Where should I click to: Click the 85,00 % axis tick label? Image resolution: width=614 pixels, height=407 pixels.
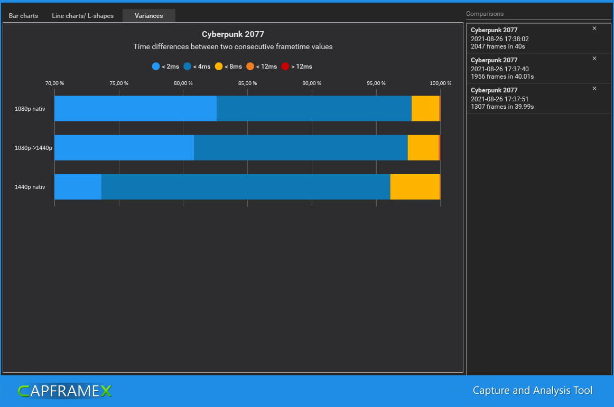pyautogui.click(x=247, y=83)
